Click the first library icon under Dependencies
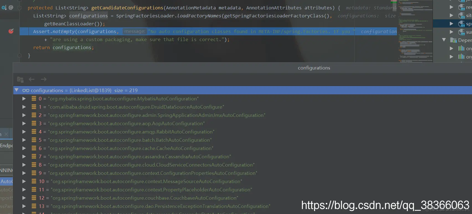 coord(461,49)
